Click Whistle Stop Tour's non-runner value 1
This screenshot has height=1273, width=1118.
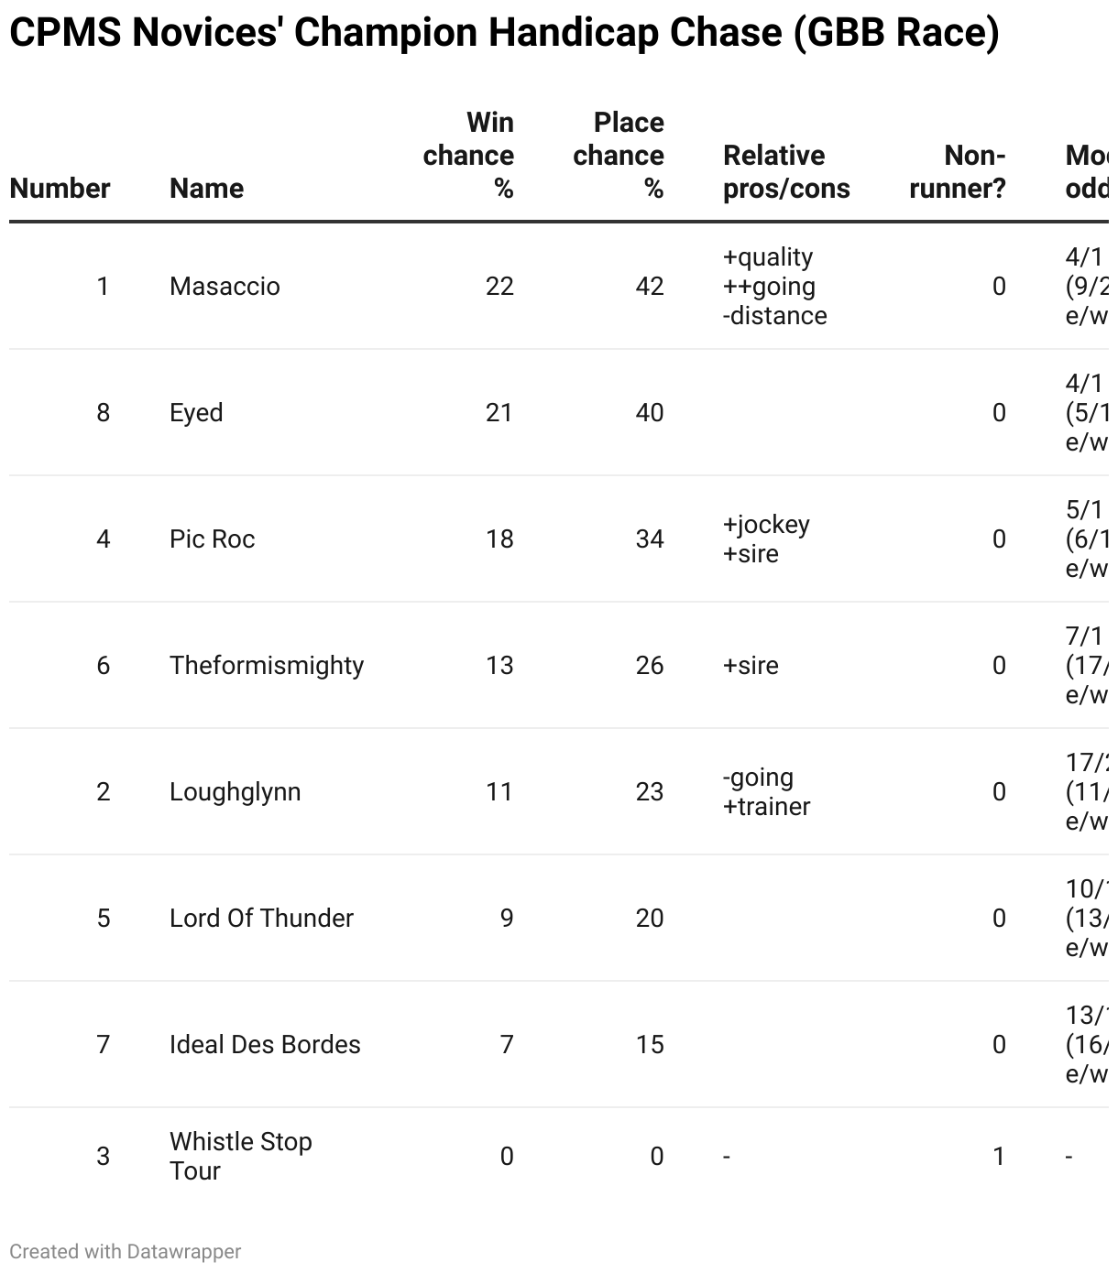(x=999, y=1157)
